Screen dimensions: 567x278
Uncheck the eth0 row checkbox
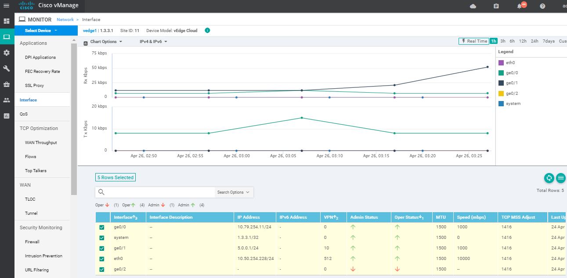(x=102, y=259)
